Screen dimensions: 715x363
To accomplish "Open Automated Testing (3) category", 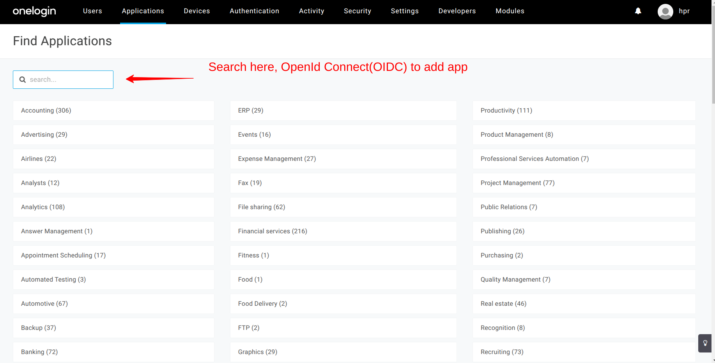I will pyautogui.click(x=113, y=280).
